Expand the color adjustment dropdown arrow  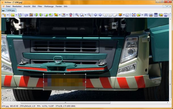pyautogui.click(x=67, y=15)
